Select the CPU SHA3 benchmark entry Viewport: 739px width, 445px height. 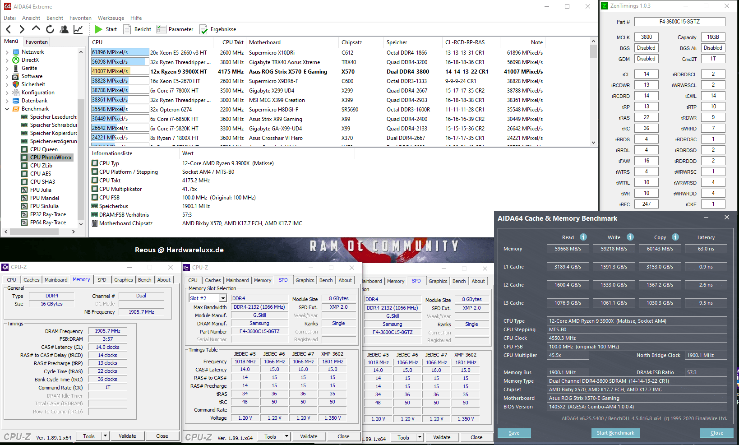(42, 182)
